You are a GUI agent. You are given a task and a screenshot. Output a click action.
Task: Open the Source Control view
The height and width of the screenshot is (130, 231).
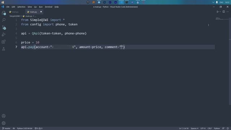(x=4, y=27)
